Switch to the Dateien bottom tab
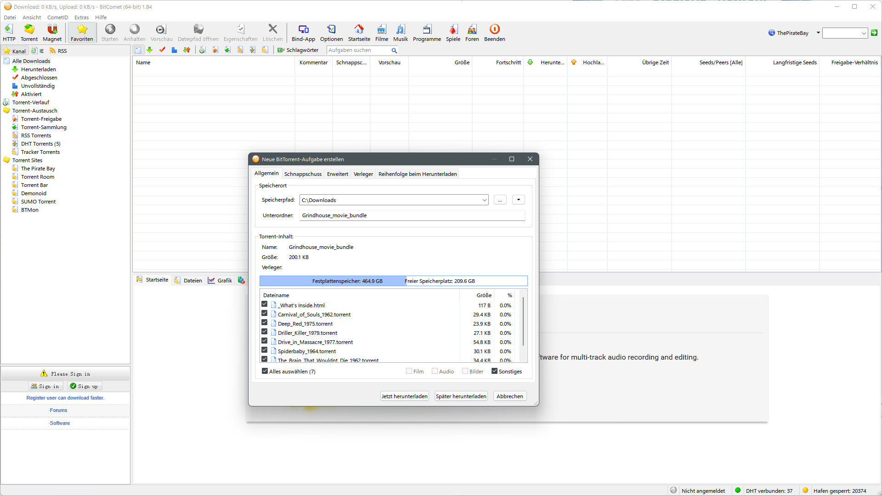882x496 pixels. coord(188,281)
